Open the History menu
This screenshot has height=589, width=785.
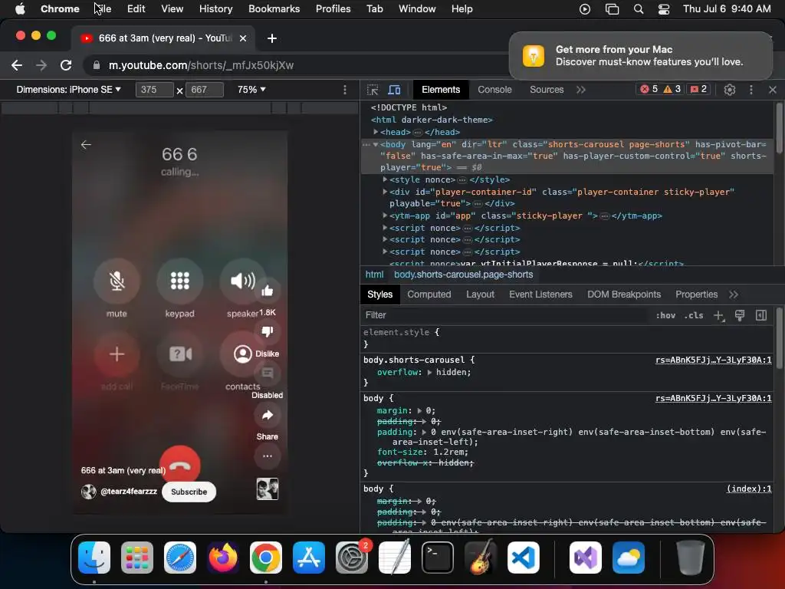click(x=215, y=9)
